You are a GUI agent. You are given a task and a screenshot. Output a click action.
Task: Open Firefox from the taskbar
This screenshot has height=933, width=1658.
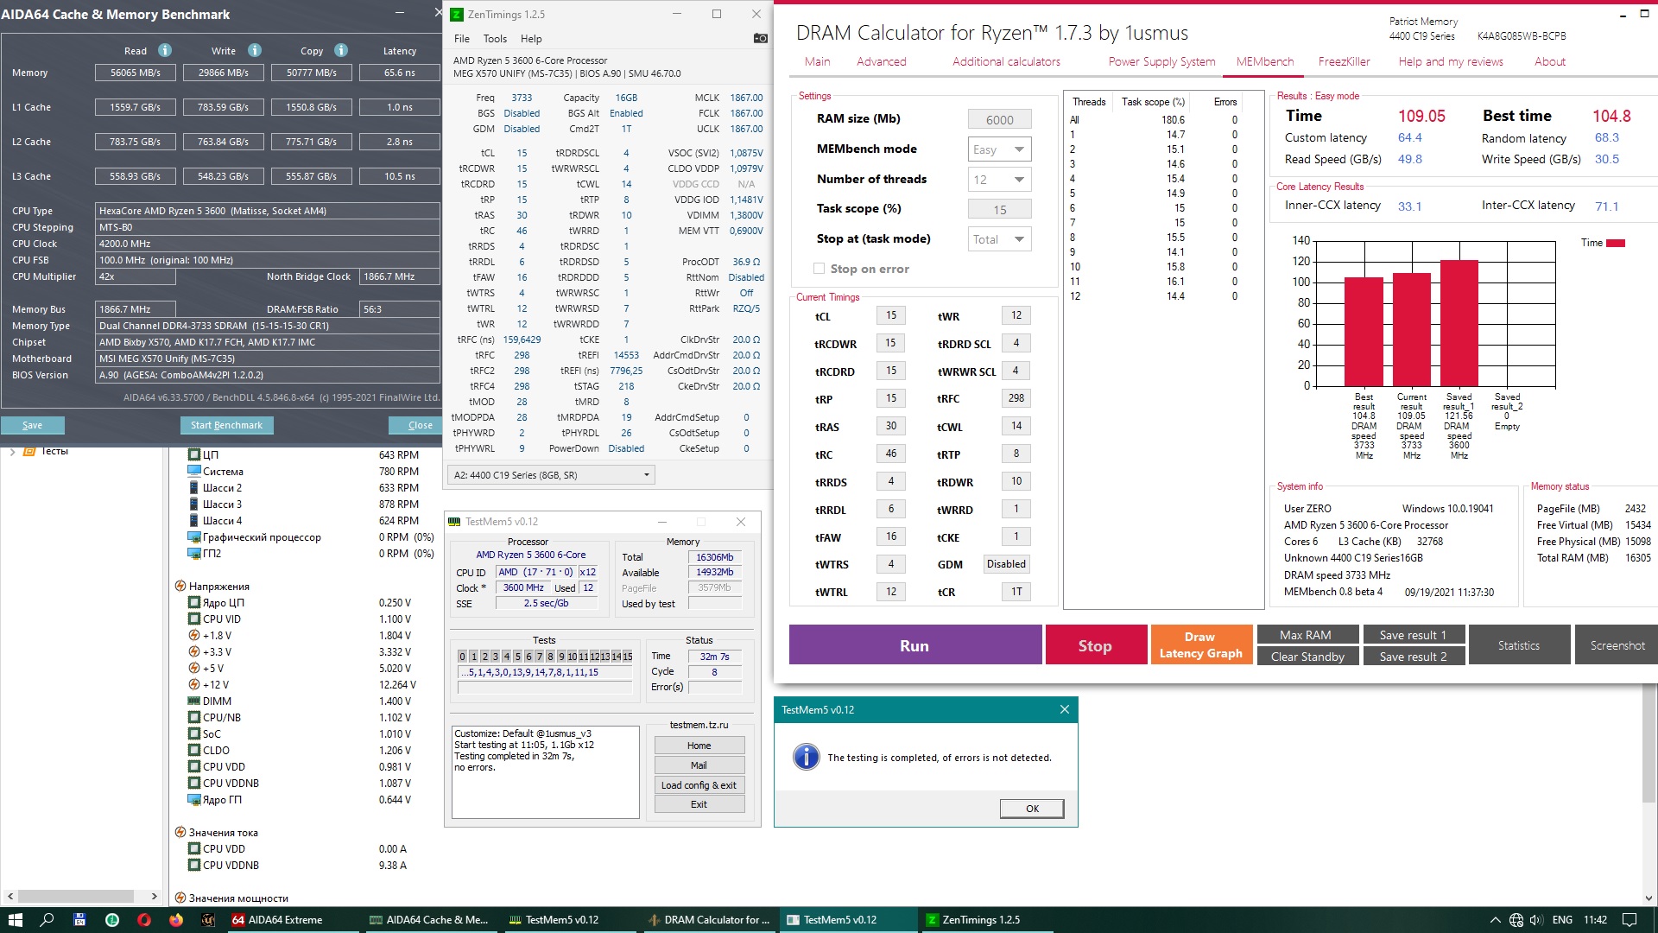[x=176, y=920]
